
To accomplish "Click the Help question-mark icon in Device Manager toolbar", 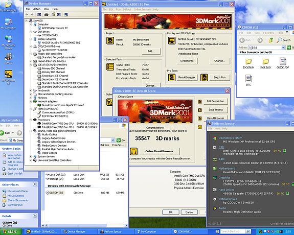I will pos(53,14).
